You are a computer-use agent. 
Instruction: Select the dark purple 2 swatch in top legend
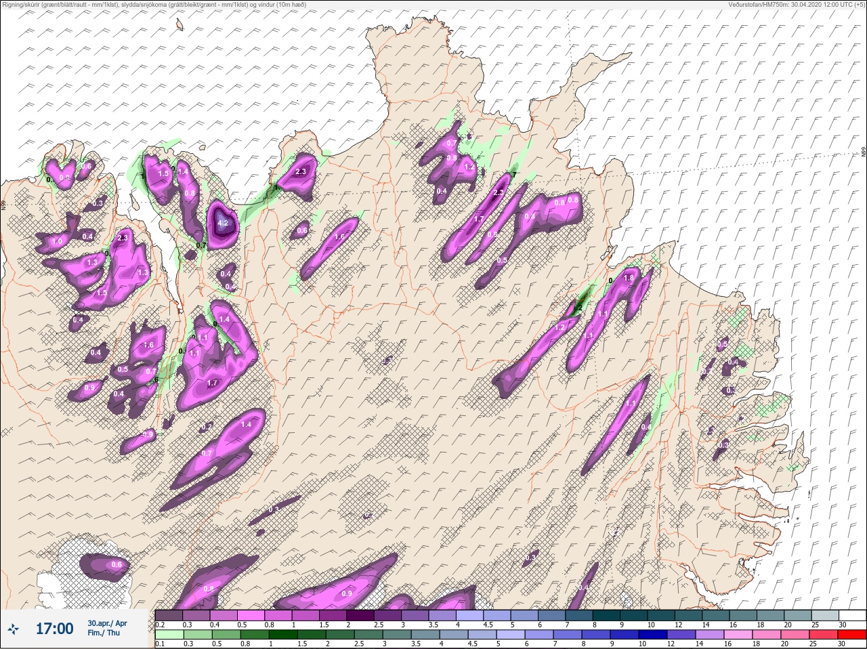[x=361, y=614]
